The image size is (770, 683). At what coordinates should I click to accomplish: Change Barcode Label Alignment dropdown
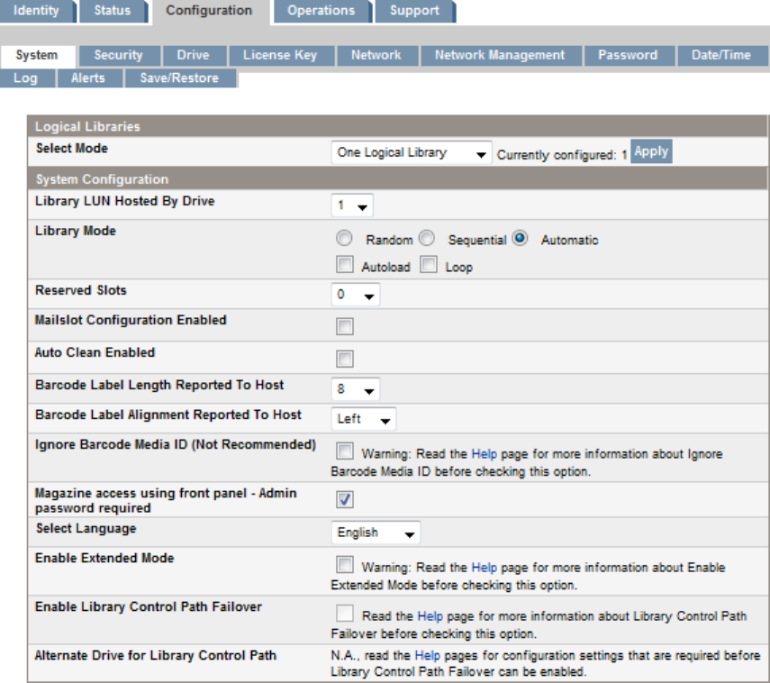364,419
